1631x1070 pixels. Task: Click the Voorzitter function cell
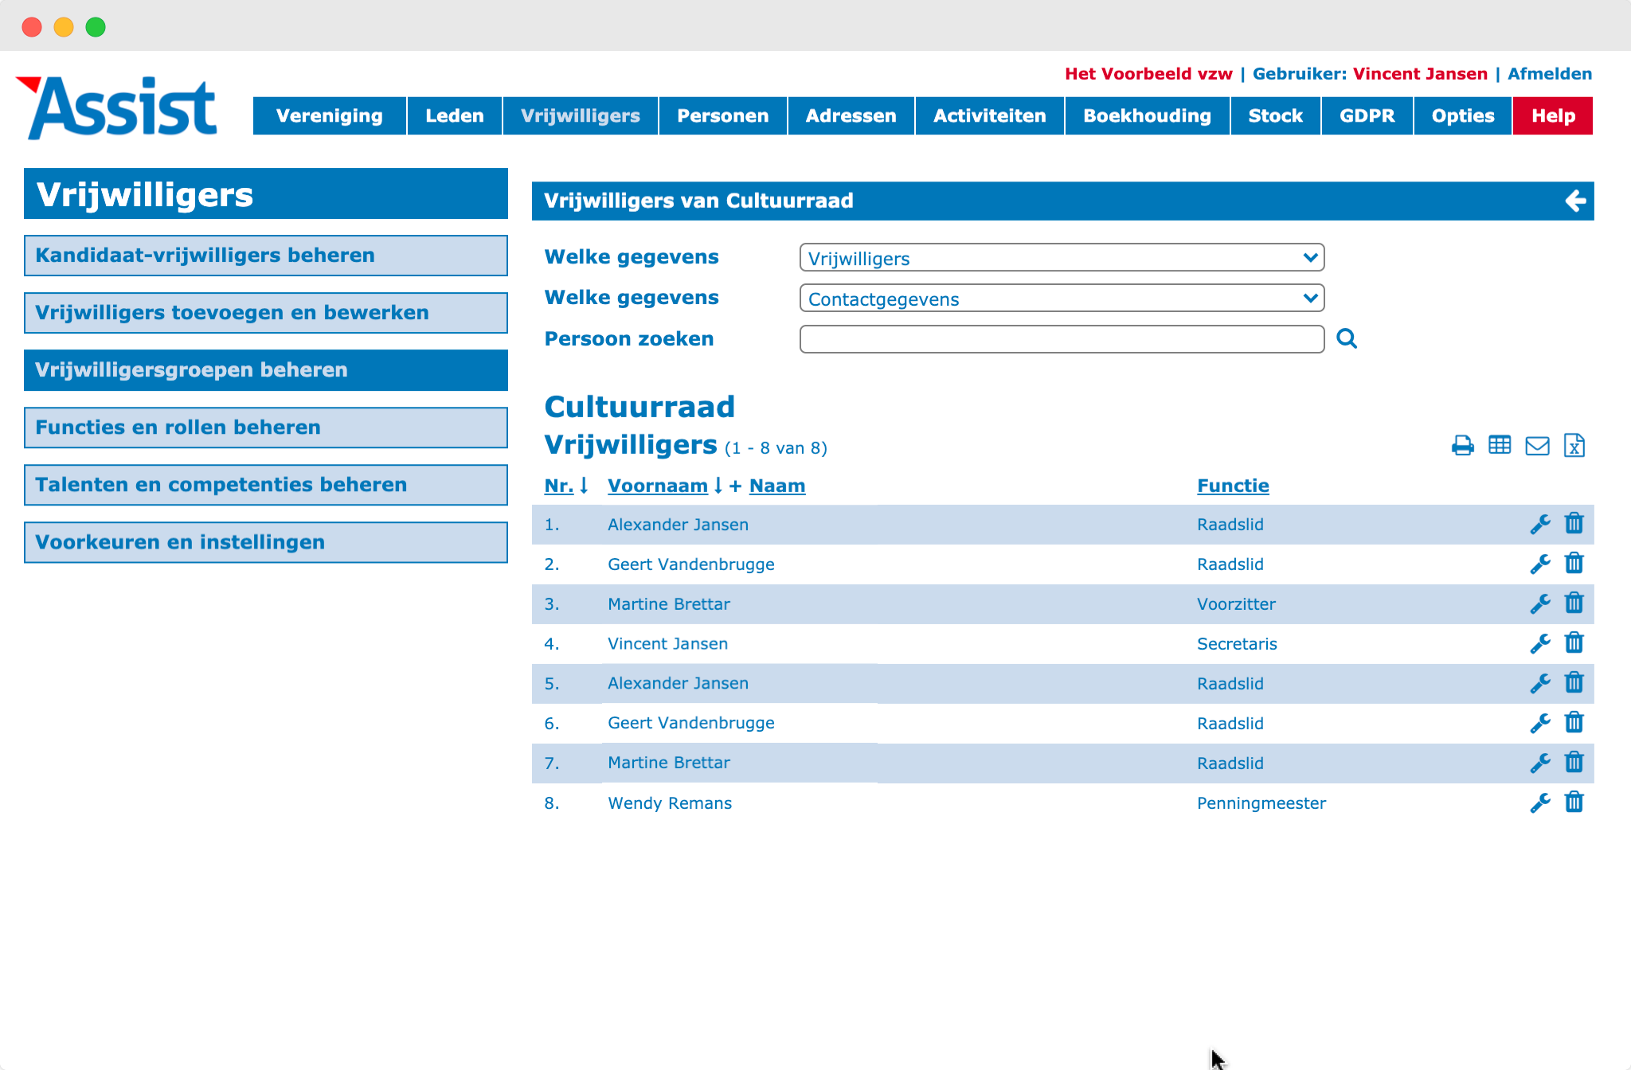coord(1236,604)
